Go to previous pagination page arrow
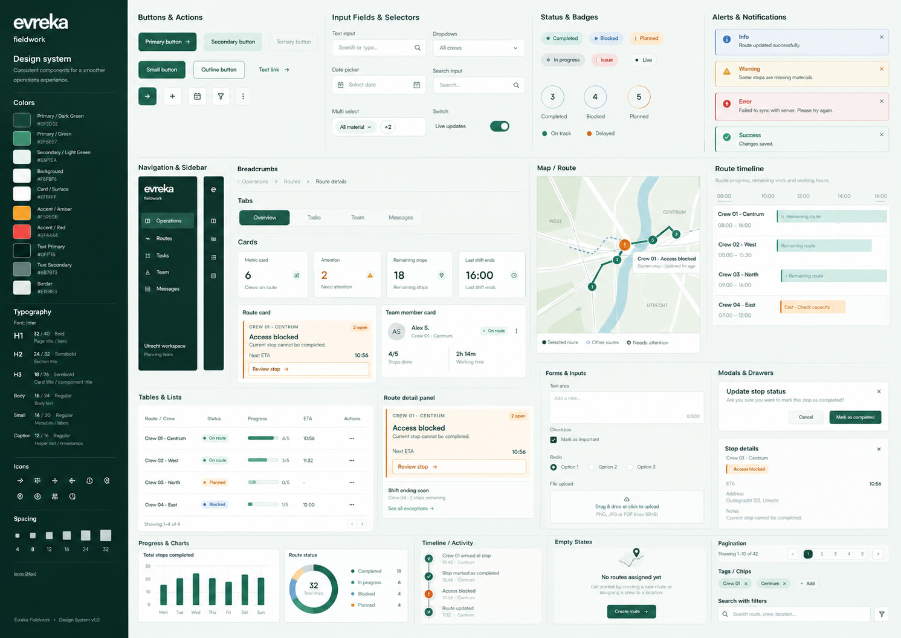Viewport: 901px width, 638px height. point(793,554)
